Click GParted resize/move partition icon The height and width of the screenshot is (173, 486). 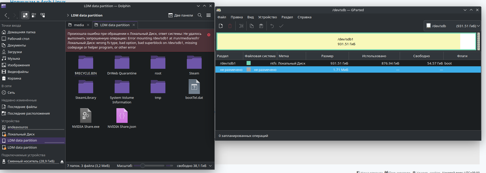241,26
